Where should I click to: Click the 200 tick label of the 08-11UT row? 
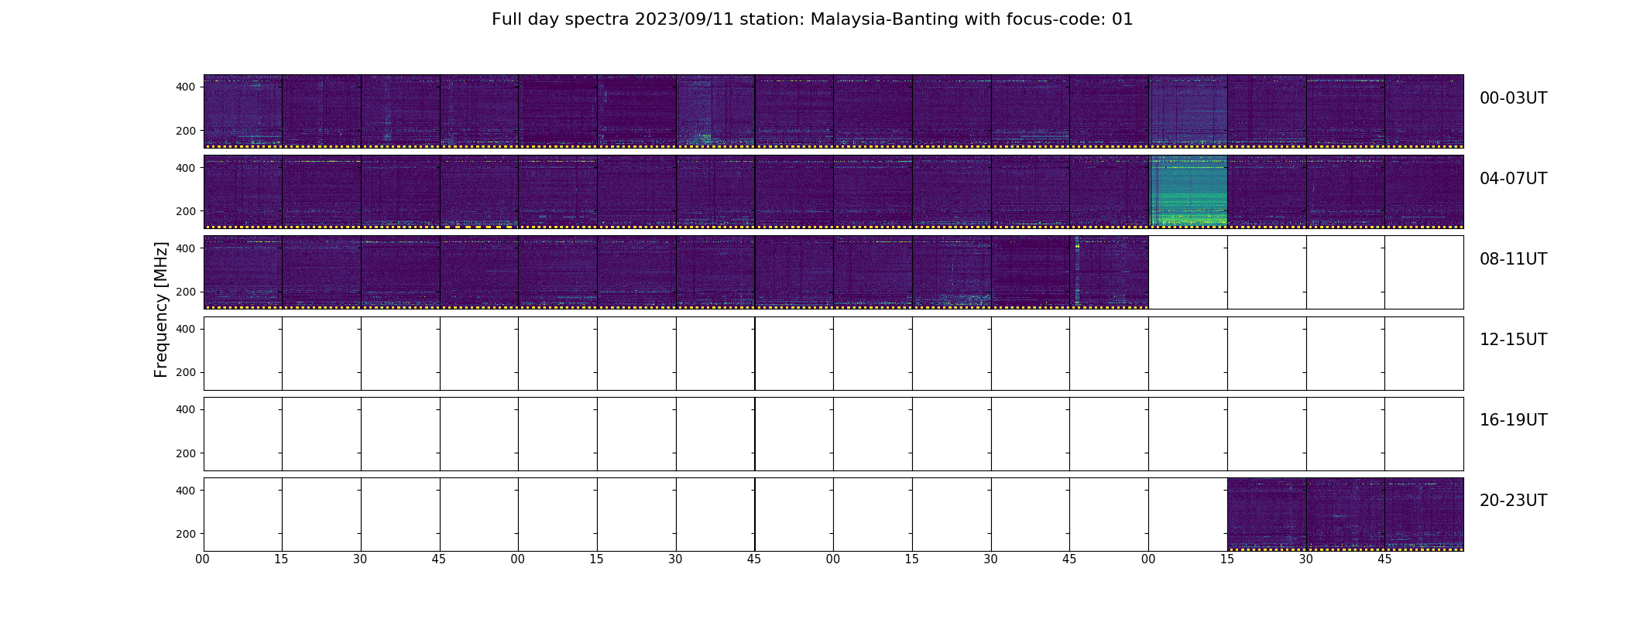coord(186,292)
